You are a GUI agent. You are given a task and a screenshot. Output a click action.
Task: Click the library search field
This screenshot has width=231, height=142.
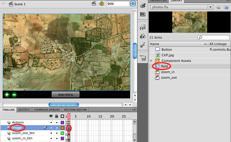[x=214, y=37]
